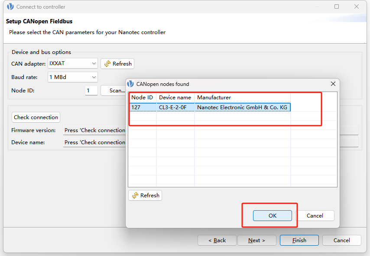Open the CAN adapter IXXAT dropdown
Image resolution: width=370 pixels, height=256 pixels.
73,63
